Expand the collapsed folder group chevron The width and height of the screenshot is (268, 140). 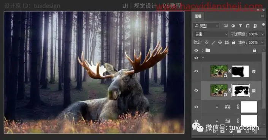pyautogui.click(x=203, y=50)
